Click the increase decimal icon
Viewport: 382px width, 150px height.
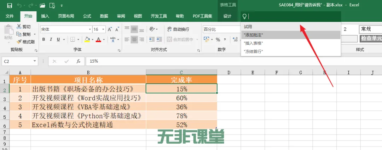235,39
